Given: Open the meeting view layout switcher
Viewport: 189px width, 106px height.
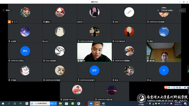Looking at the screenshot, I should [x=182, y=10].
